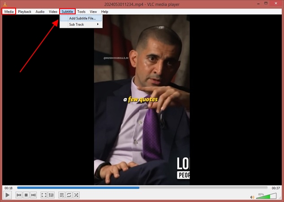Image resolution: width=284 pixels, height=202 pixels.
Task: Open the Audio menu
Action: [40, 12]
